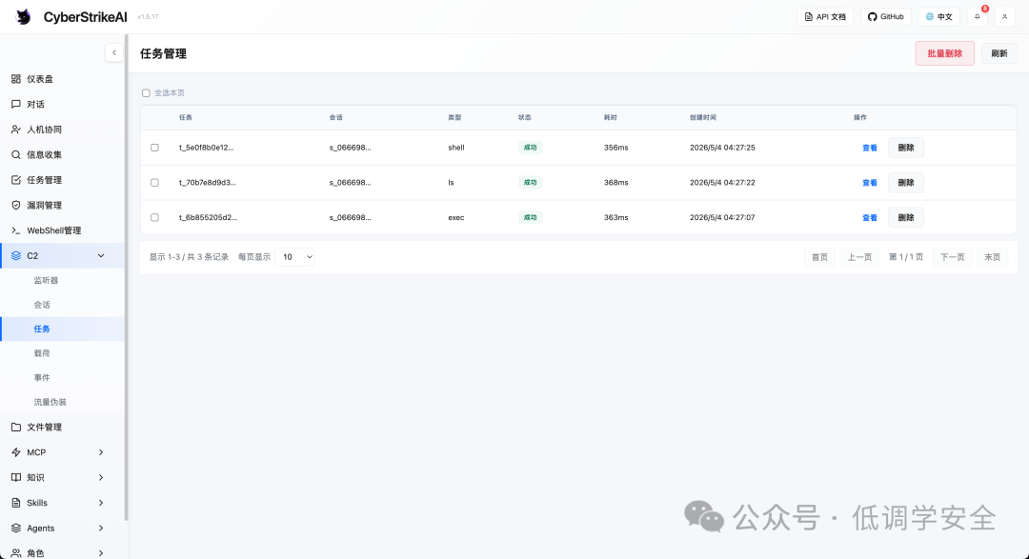1029x559 pixels.
Task: Open 流量伪装 under C2
Action: [50, 402]
